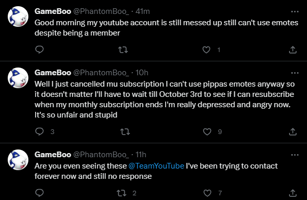Retweet the cancelled subscription tweet
This screenshot has width=307, height=200.
pyautogui.click(x=125, y=132)
